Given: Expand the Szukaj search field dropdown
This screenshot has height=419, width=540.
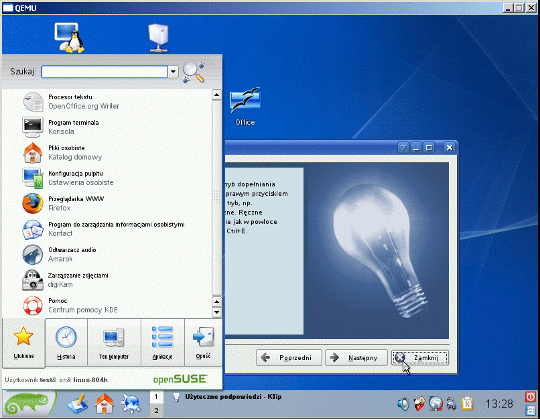Looking at the screenshot, I should click(x=173, y=72).
